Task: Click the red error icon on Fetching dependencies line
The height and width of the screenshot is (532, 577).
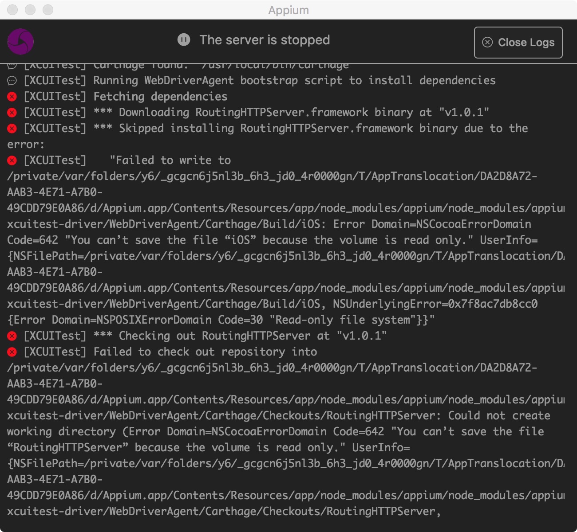Action: tap(12, 97)
